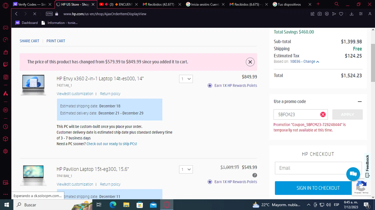Open the Windows Start menu
The width and height of the screenshot is (375, 210).
click(6, 205)
